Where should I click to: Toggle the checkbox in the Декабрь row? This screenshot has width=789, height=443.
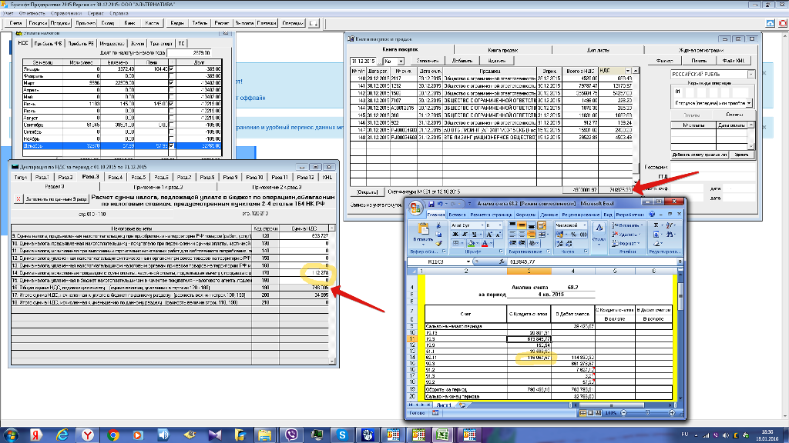click(171, 145)
